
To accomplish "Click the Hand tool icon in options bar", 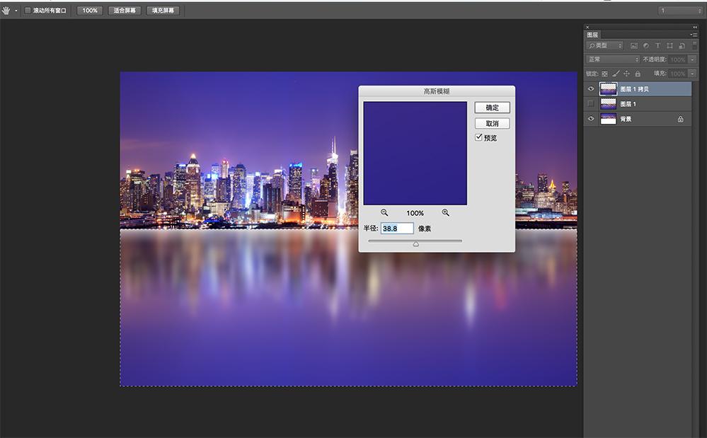I will click(x=6, y=11).
